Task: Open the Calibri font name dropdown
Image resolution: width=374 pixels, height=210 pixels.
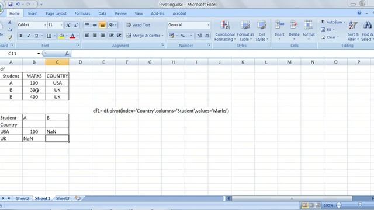Action: (x=45, y=25)
